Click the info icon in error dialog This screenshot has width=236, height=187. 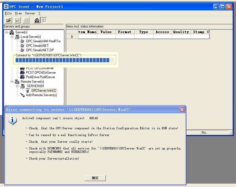13,121
